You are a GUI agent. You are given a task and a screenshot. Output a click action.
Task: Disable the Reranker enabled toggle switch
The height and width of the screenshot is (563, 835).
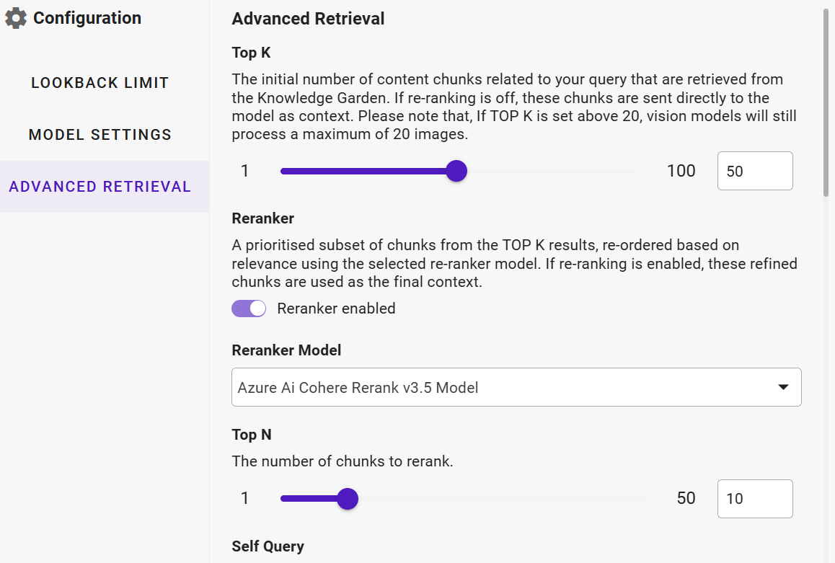(x=249, y=309)
